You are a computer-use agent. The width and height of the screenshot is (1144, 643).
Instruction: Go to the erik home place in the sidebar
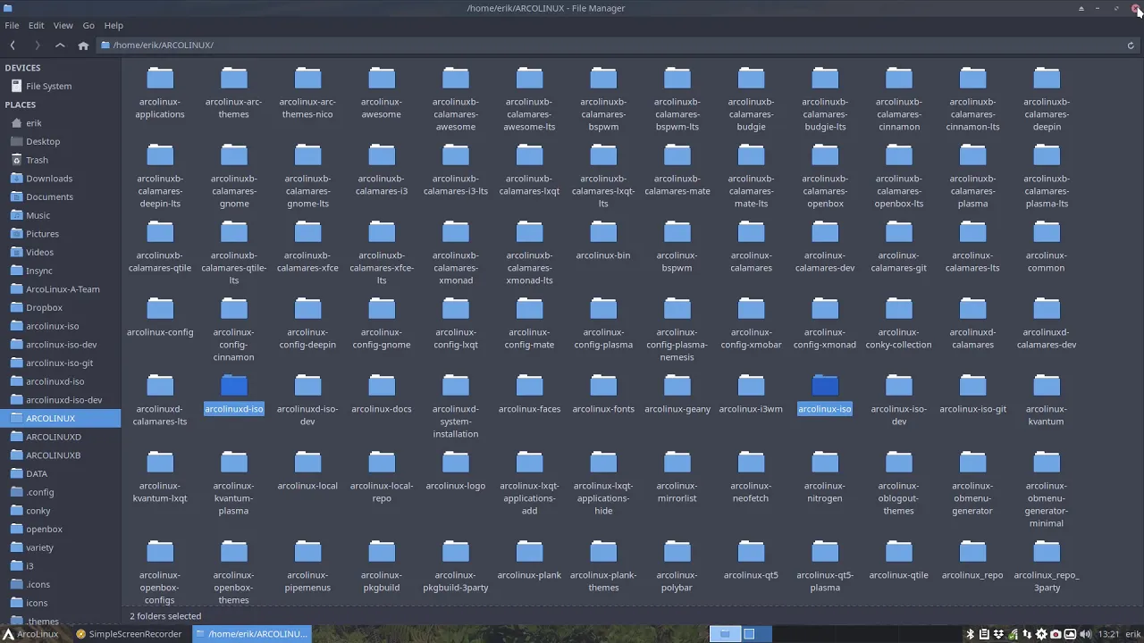point(61,123)
